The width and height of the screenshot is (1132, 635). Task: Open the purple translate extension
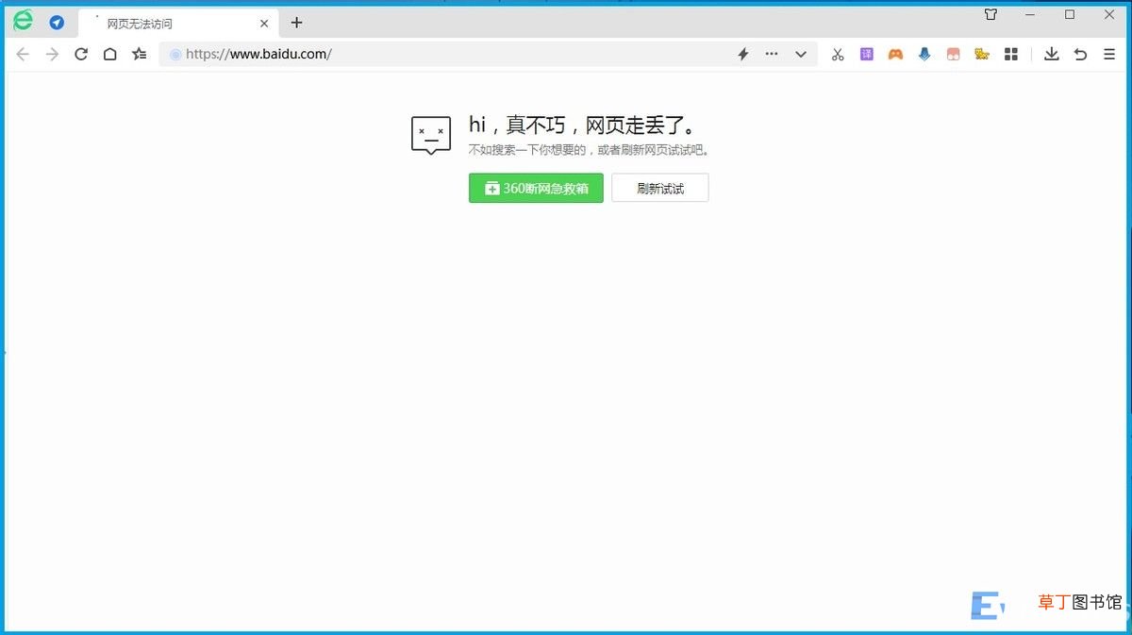[x=867, y=54]
